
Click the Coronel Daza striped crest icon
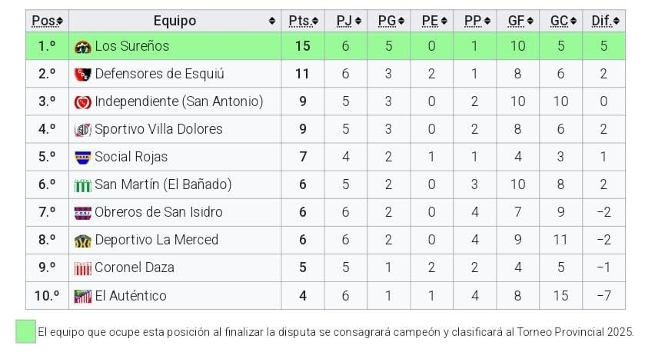(82, 268)
